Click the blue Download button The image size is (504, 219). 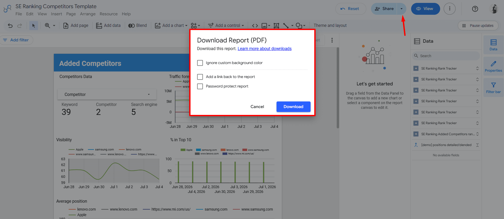tap(293, 107)
